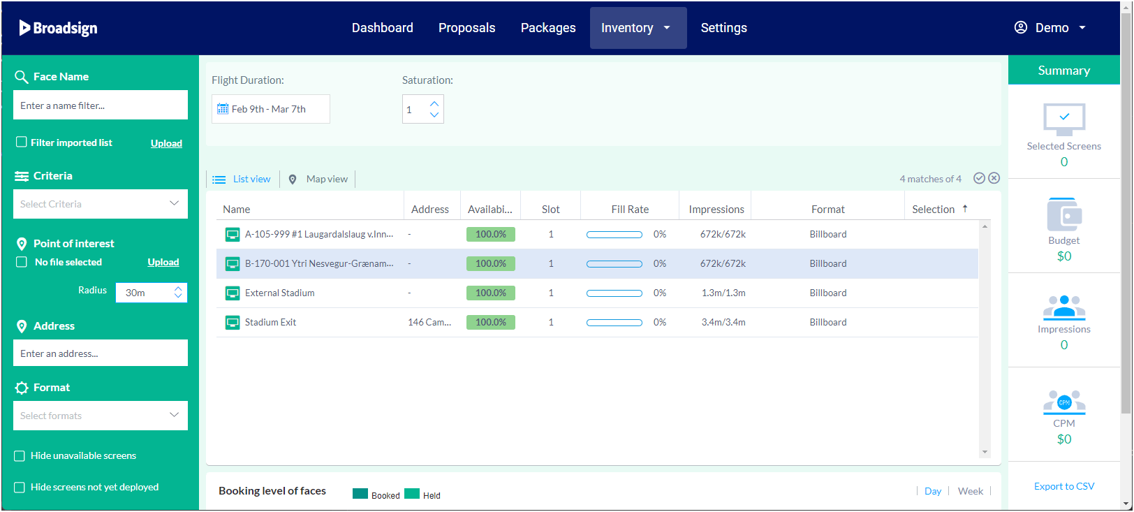Sort by the Impressions column header
The width and height of the screenshot is (1134, 512).
(x=716, y=209)
